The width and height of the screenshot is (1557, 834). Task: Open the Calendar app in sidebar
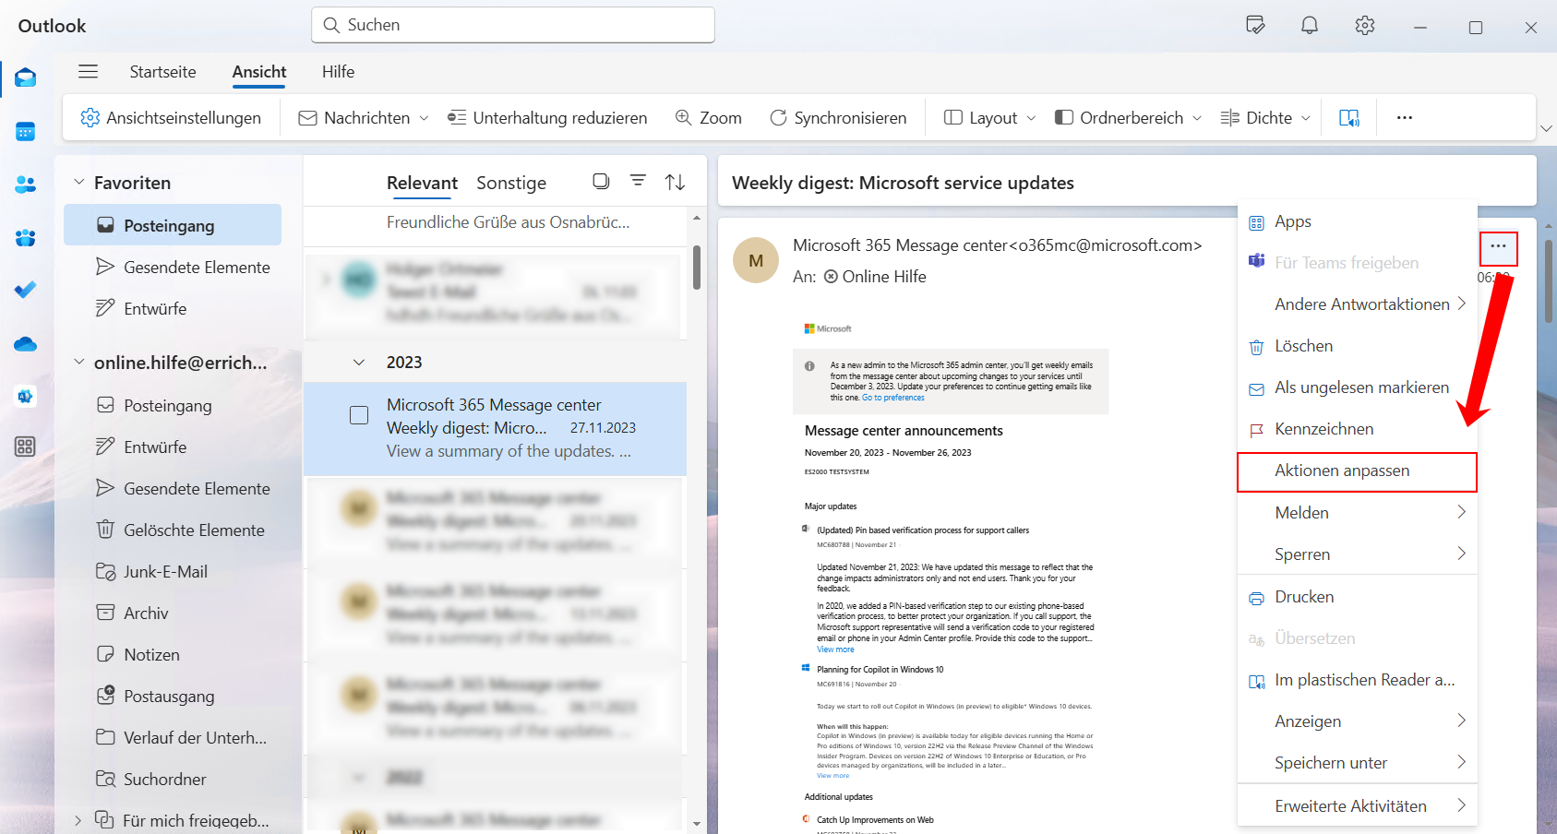26,132
